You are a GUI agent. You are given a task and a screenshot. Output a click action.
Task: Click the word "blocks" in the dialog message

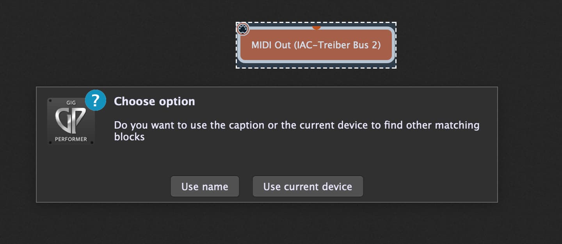pyautogui.click(x=129, y=137)
